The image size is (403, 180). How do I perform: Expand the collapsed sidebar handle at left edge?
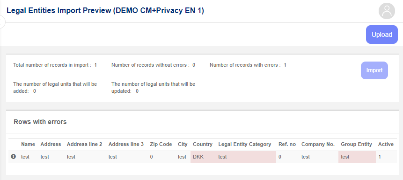1,22
